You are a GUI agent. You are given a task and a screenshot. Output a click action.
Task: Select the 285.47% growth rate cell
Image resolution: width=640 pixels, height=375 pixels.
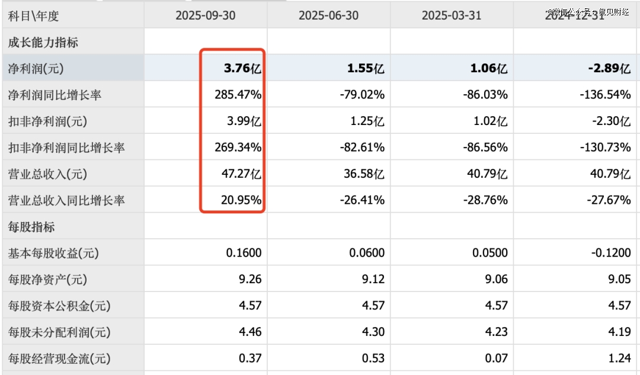238,95
